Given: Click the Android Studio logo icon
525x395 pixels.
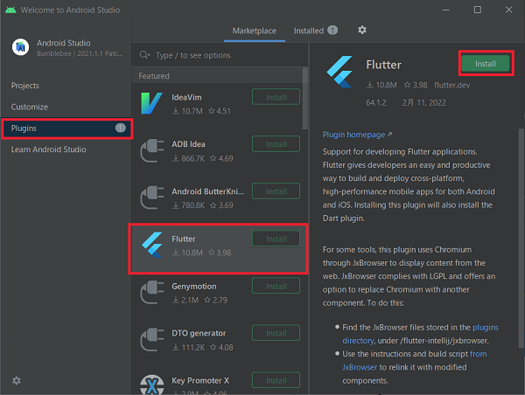Looking at the screenshot, I should click(x=20, y=47).
